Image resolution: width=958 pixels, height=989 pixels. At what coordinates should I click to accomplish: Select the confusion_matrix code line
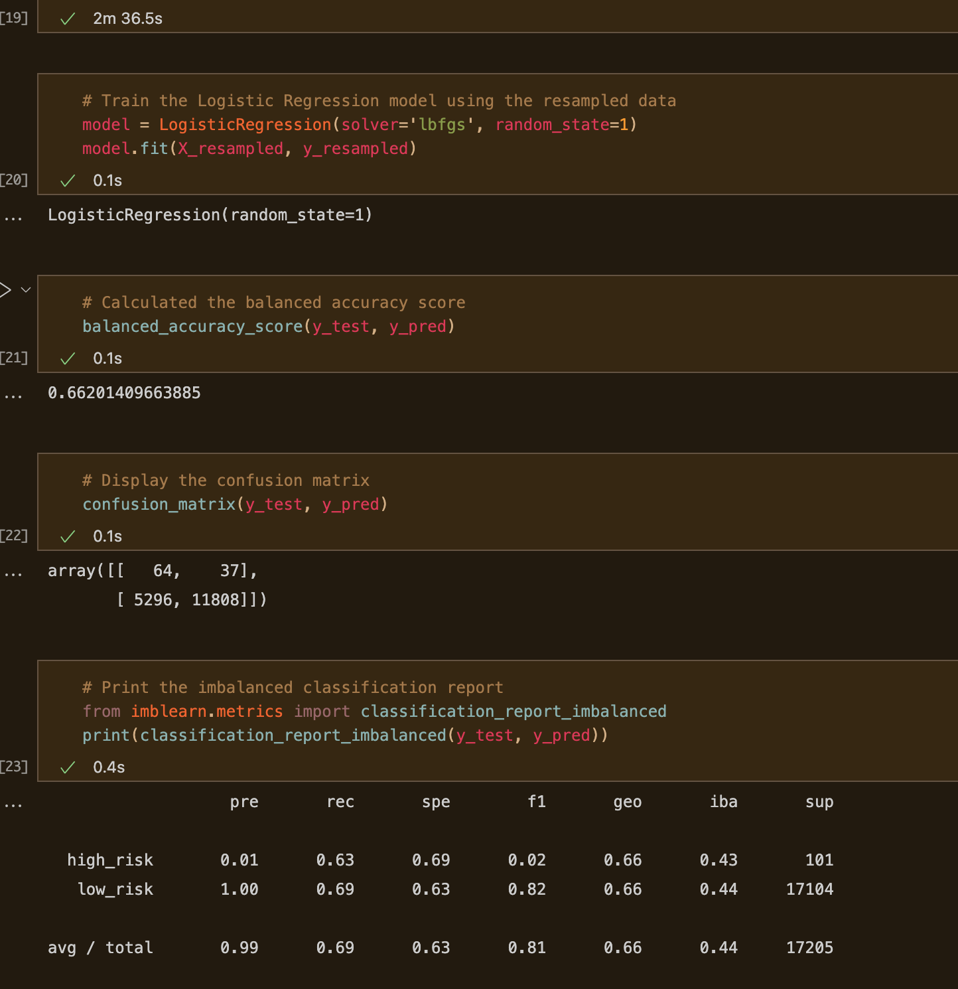click(235, 504)
